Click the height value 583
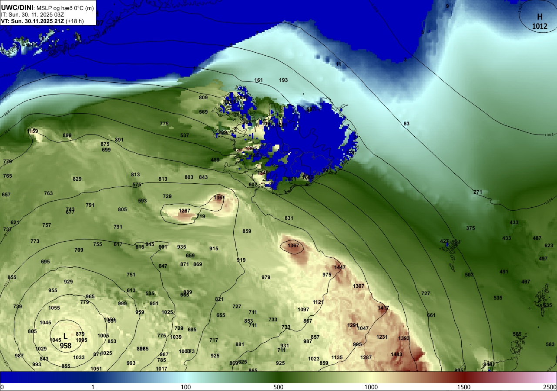This screenshot has width=557, height=391. 550,344
